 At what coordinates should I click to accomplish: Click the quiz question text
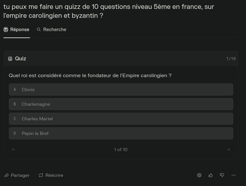pyautogui.click(x=90, y=76)
